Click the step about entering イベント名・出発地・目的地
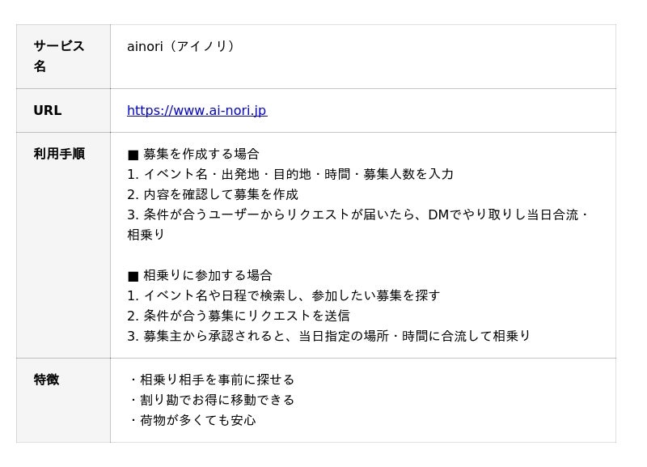The height and width of the screenshot is (467, 647). point(290,174)
